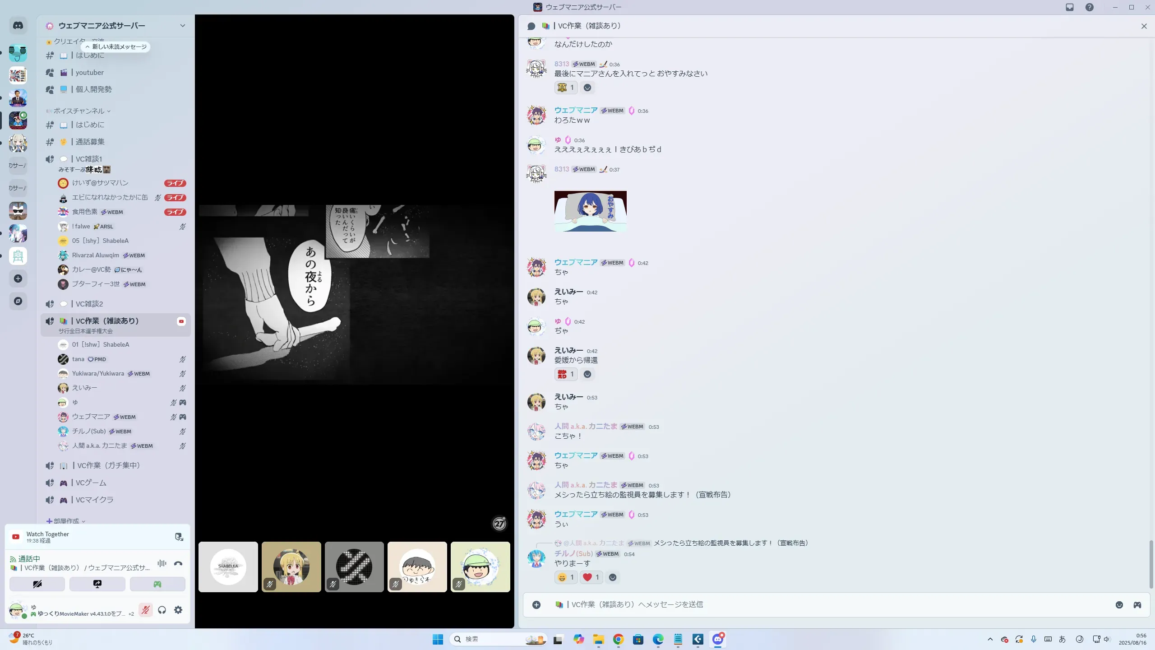Open user settings gear icon
Viewport: 1155px width, 650px height.
click(178, 610)
